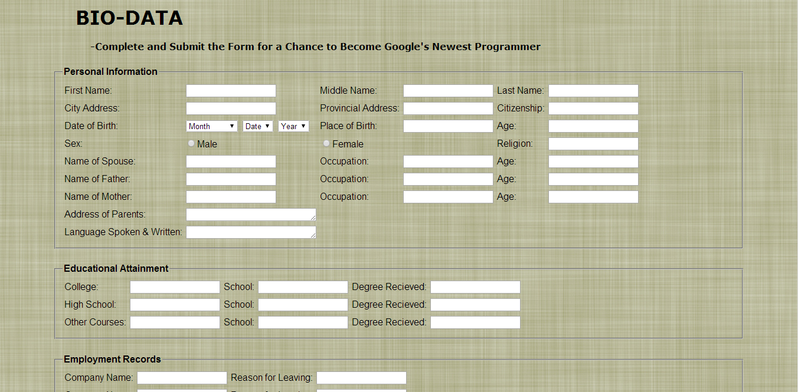Click the Citizenship input field
Screen dimensions: 798x392
pos(593,108)
